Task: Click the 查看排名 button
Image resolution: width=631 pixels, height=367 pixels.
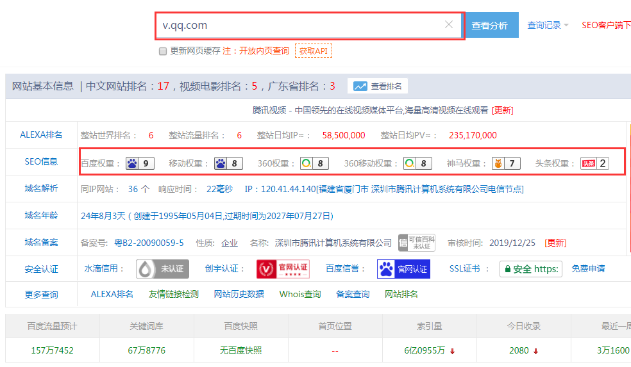Action: click(378, 86)
